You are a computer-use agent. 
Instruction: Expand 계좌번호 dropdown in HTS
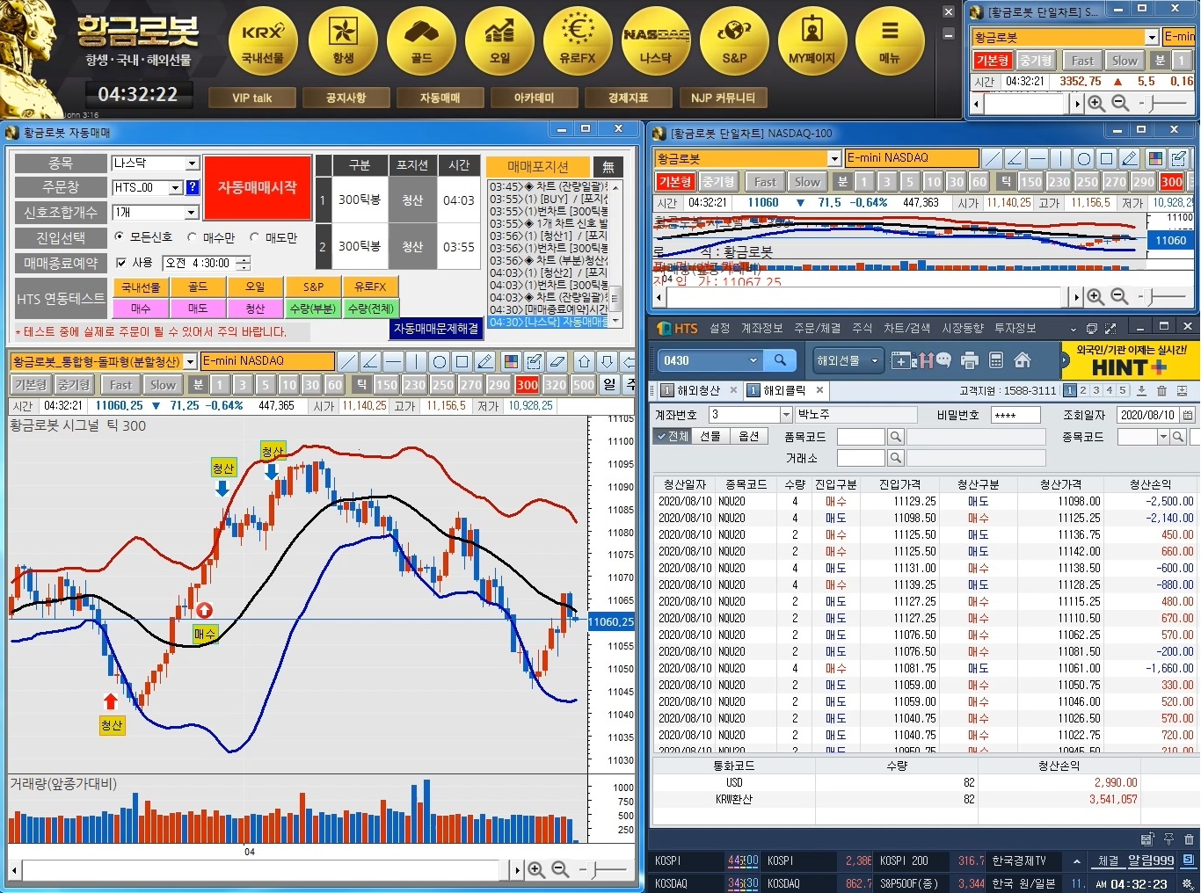click(x=786, y=415)
